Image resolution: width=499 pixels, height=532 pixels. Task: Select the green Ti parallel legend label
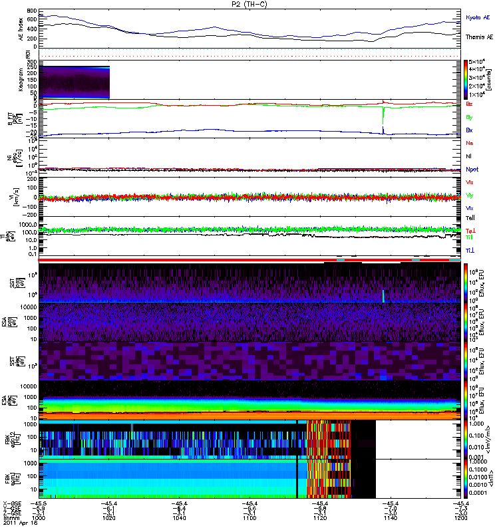click(x=469, y=237)
